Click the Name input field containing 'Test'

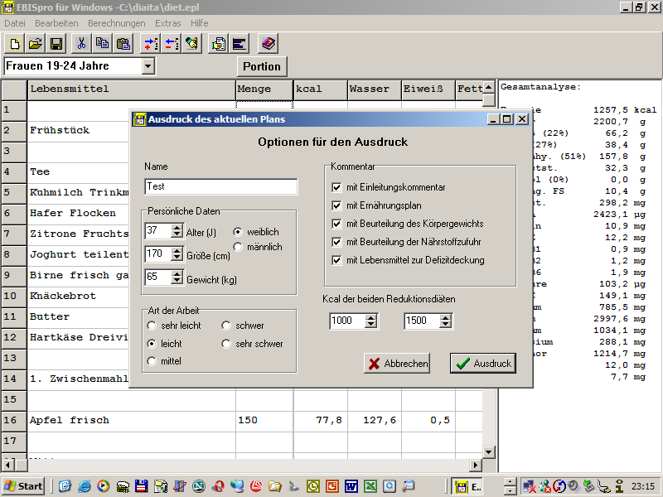(x=220, y=187)
